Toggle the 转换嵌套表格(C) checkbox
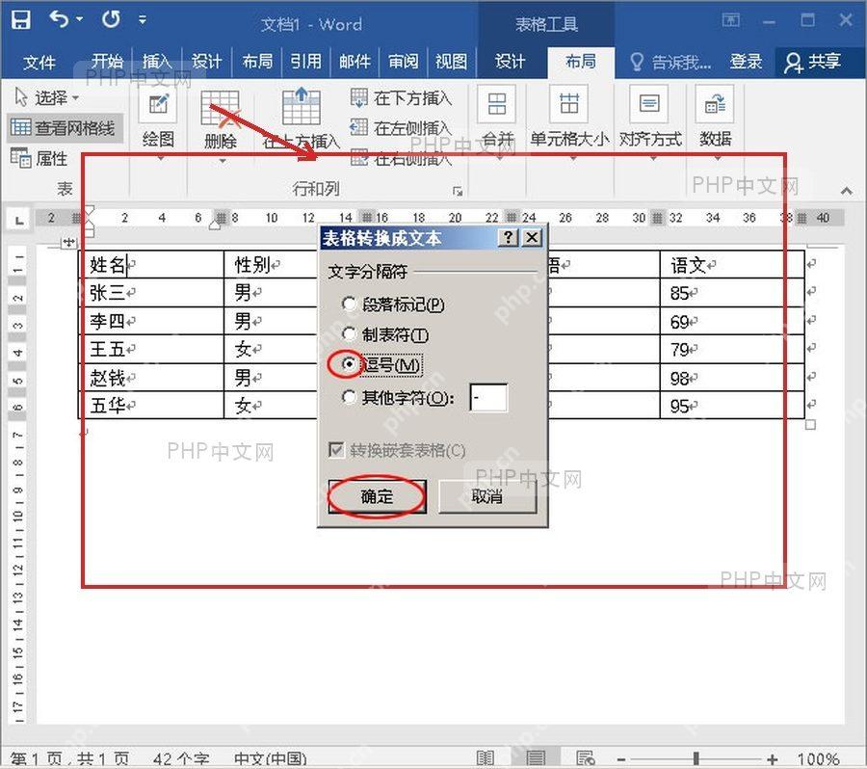This screenshot has height=769, width=867. 397,450
